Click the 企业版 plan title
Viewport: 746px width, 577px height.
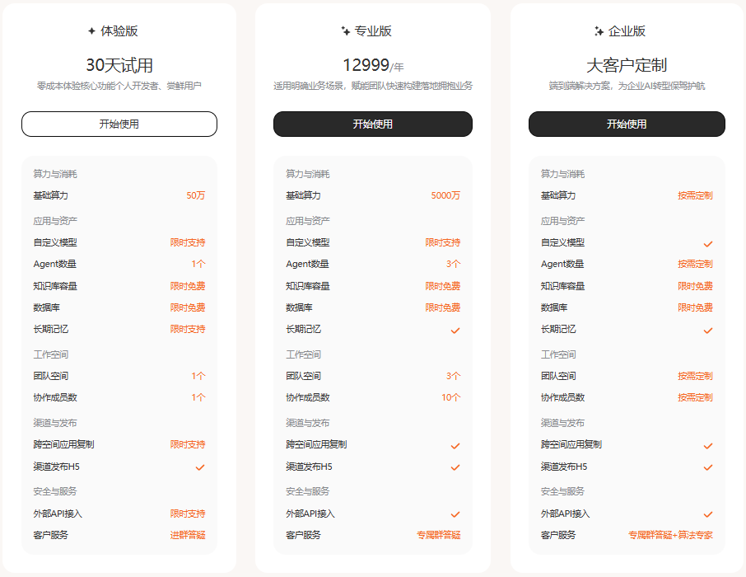[x=627, y=31]
